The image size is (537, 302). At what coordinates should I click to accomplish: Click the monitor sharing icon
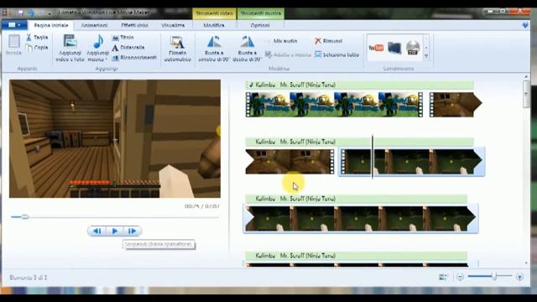pos(394,48)
